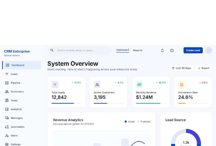
Task: Click the 3,195 Active Customers value
Action: point(100,97)
